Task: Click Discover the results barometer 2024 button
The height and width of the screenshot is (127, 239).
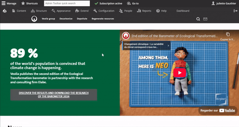Action: pos(53,95)
